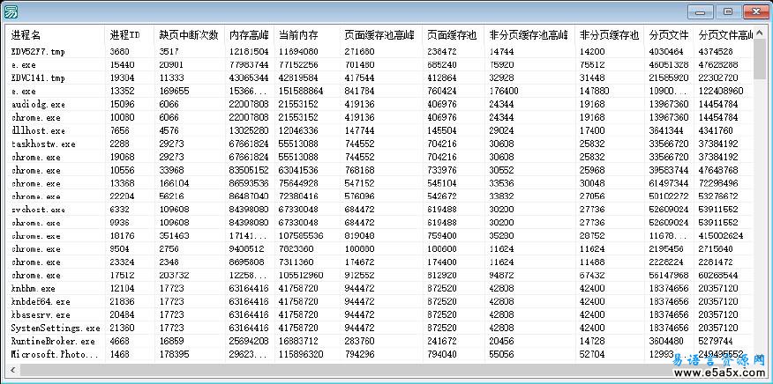Image resolution: width=773 pixels, height=384 pixels.
Task: Click the application icon in the title bar
Action: tap(11, 11)
